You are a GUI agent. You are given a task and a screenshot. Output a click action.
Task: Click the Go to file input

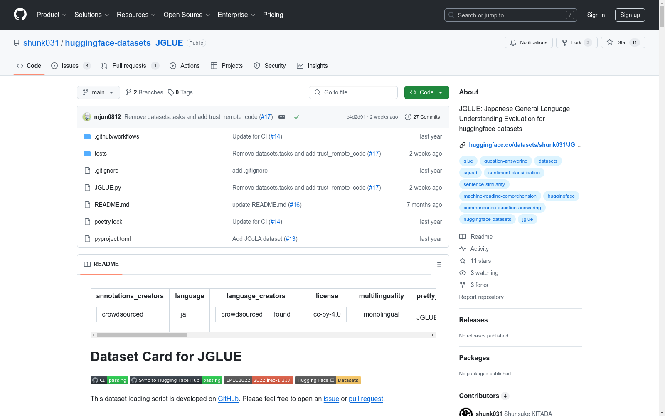pyautogui.click(x=353, y=92)
